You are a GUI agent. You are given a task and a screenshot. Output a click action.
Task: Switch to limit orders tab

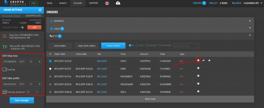60,46
